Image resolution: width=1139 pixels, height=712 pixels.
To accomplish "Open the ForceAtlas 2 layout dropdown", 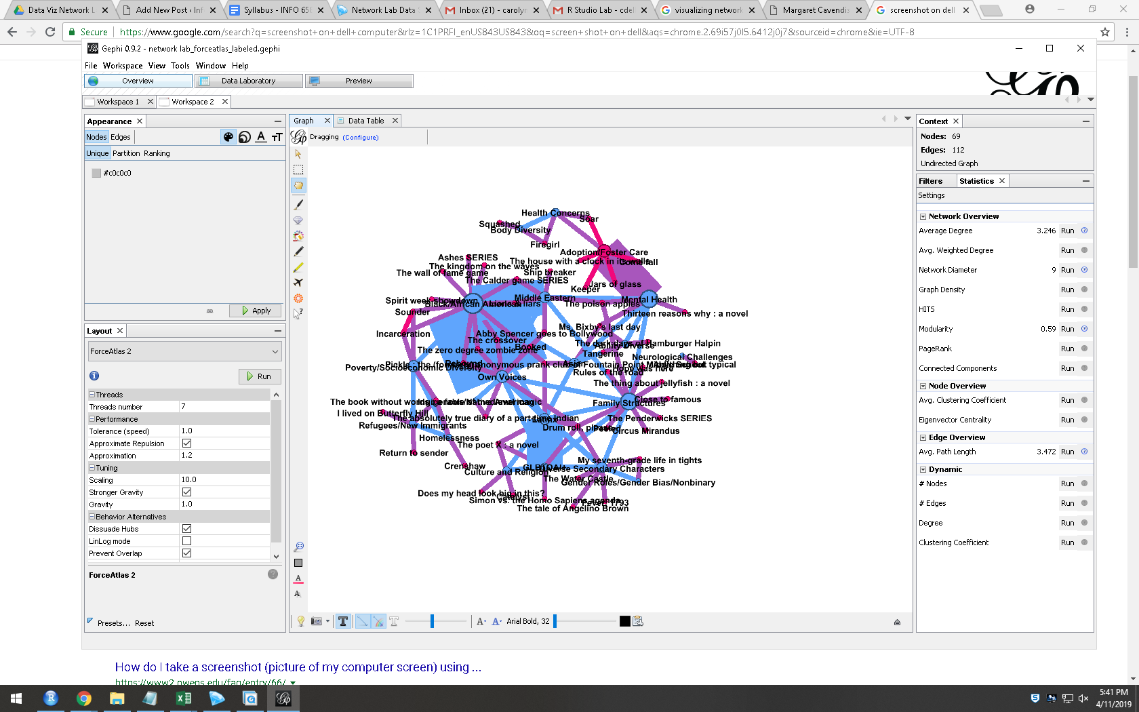I will click(x=184, y=351).
